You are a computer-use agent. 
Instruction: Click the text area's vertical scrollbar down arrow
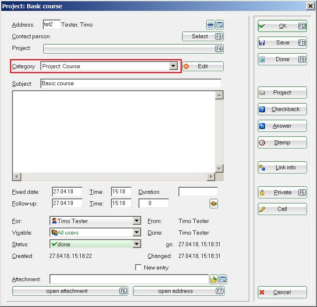pos(219,168)
